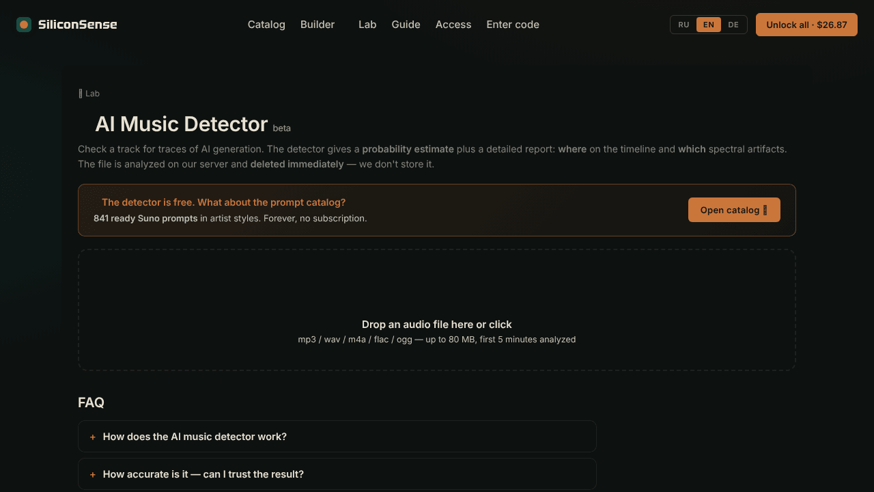Click the Open catalog button
Viewport: 874px width, 492px height.
tap(734, 210)
